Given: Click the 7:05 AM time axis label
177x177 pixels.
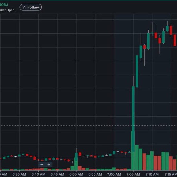Looking at the screenshot, I should [x=133, y=174].
